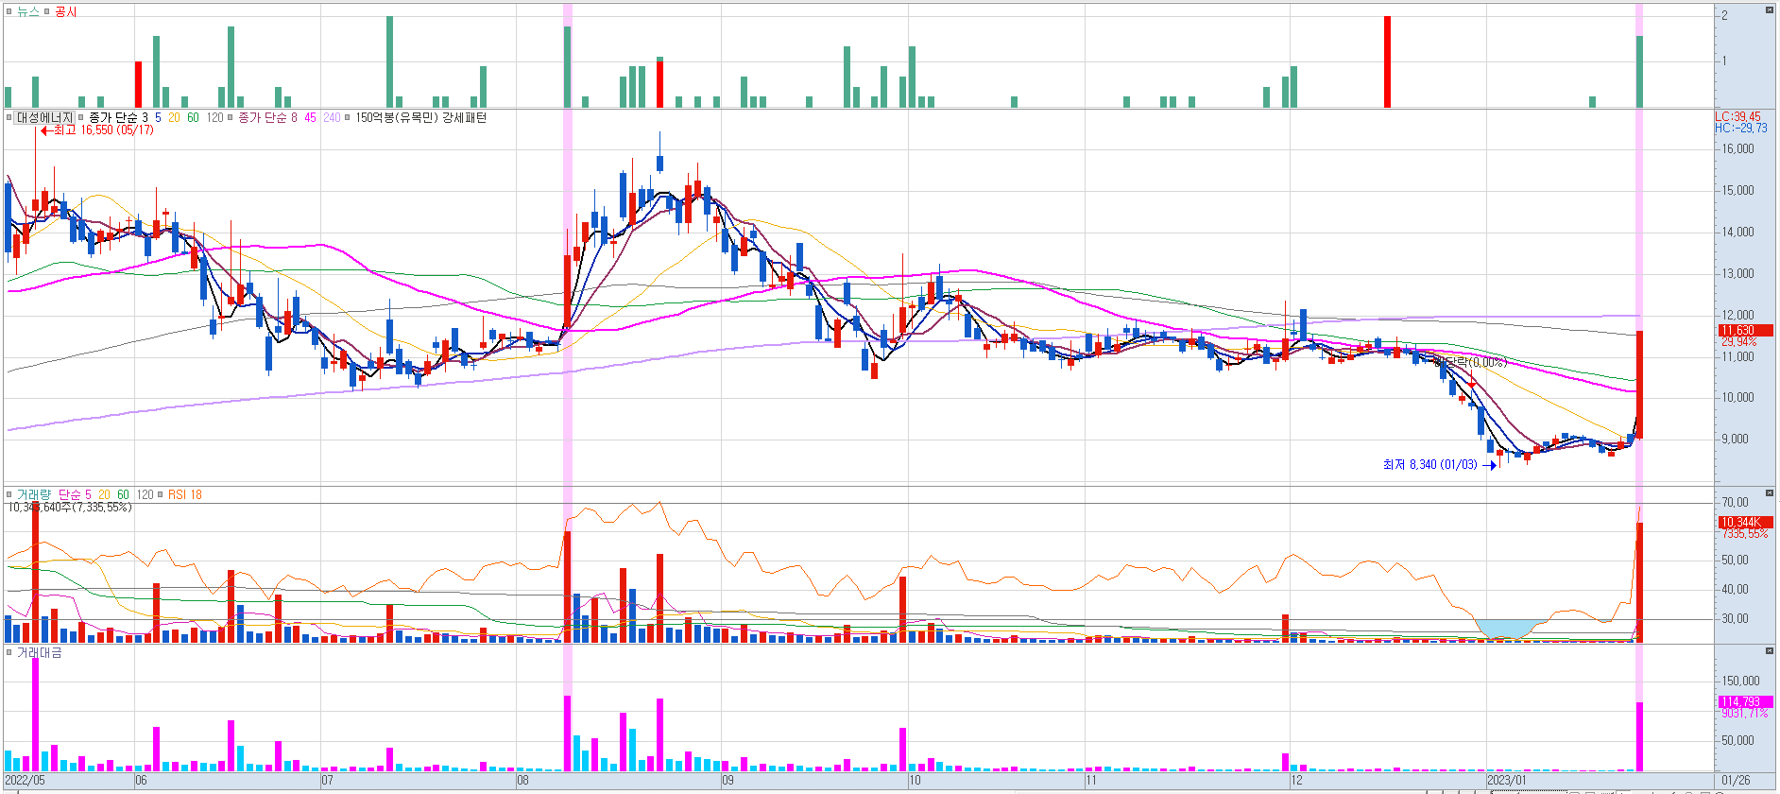Select the magenta 45 moving average label
This screenshot has height=794, width=1780.
[310, 117]
